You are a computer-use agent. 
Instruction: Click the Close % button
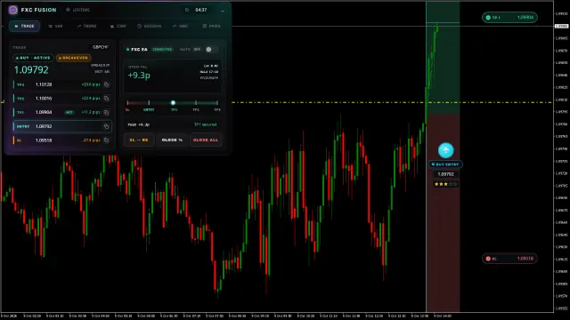(172, 140)
